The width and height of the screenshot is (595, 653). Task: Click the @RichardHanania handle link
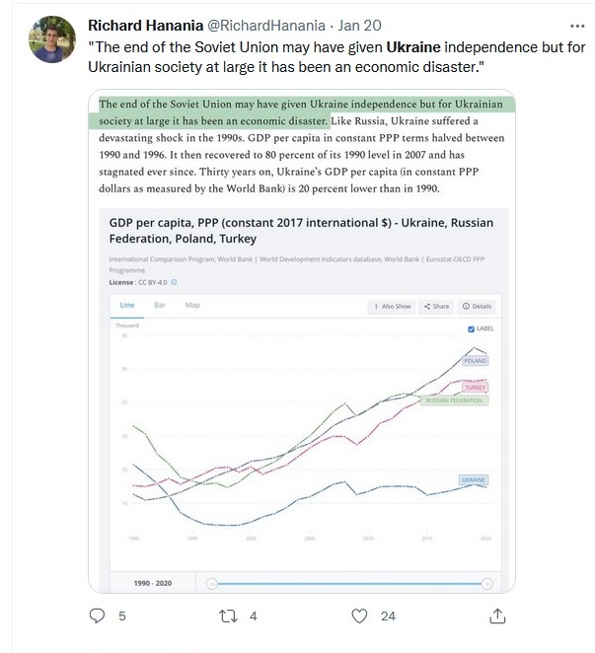pos(265,26)
